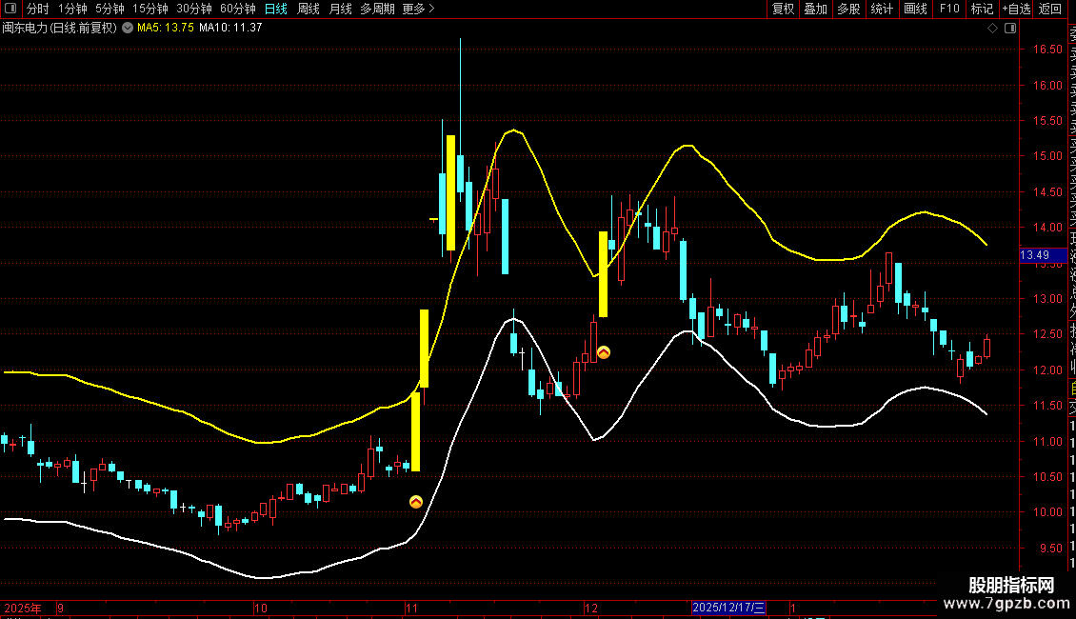Image resolution: width=1076 pixels, height=619 pixels.
Task: Open the F10 company info
Action: (x=949, y=9)
